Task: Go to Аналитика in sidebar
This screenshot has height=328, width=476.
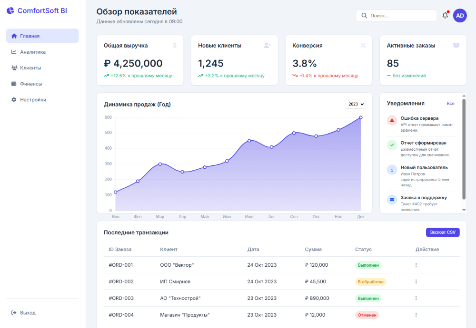Action: coord(33,52)
